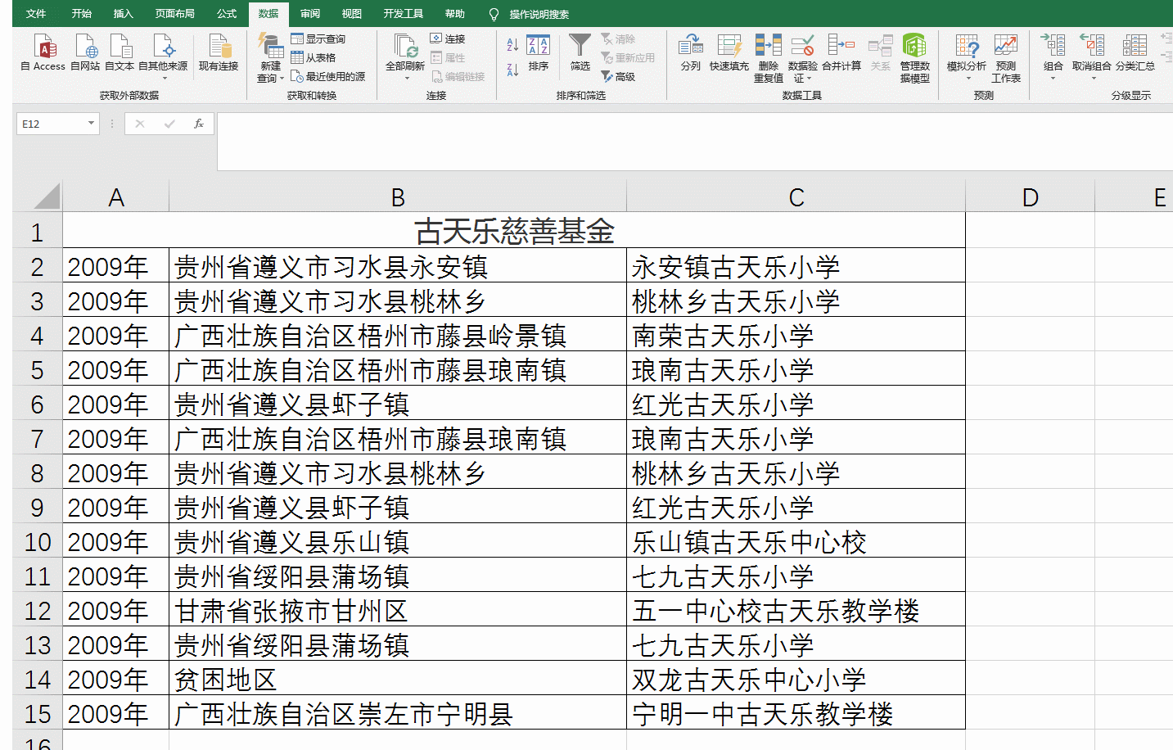Switch to the 插入 insert tab
The height and width of the screenshot is (750, 1173).
click(x=123, y=14)
